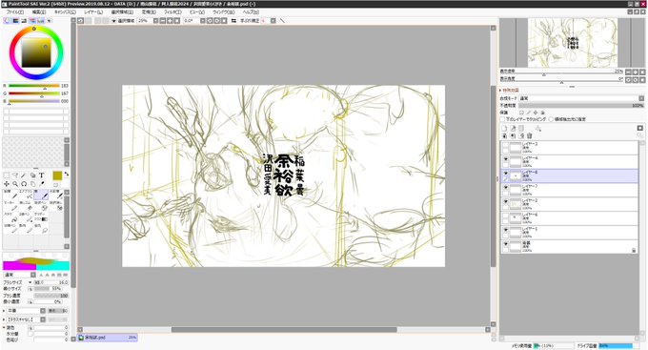The image size is (648, 350).
Task: Show the color wheel panel
Action: click(x=7, y=21)
